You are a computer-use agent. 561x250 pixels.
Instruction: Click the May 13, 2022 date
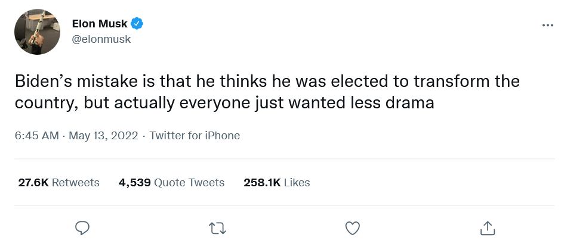(x=104, y=136)
